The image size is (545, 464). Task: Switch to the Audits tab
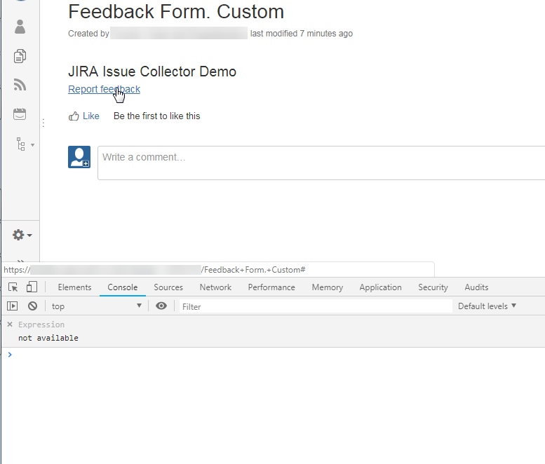tap(476, 287)
